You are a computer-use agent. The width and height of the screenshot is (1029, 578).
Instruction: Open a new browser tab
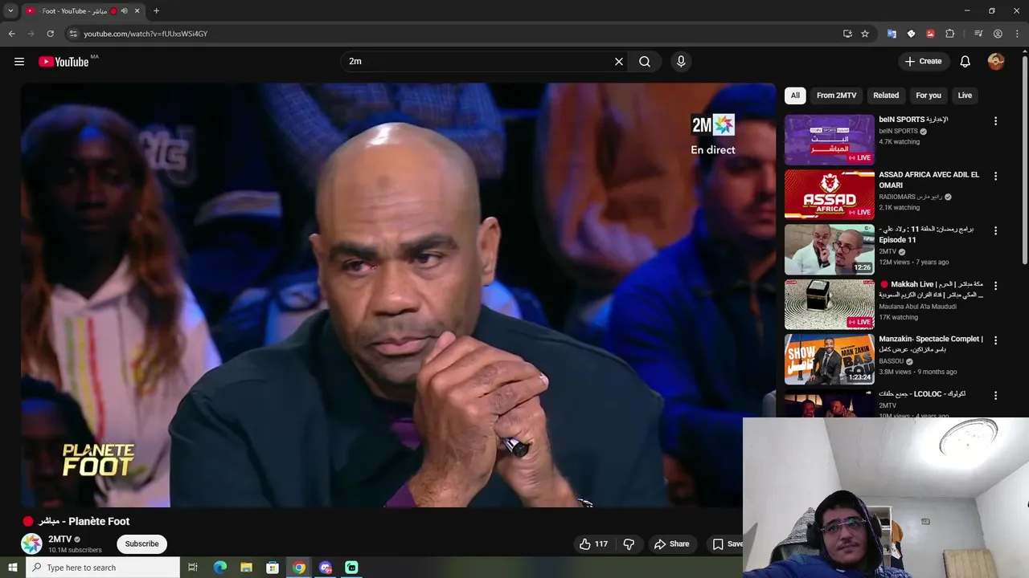click(156, 10)
